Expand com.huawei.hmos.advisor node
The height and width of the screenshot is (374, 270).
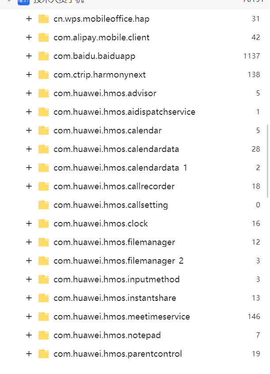point(29,93)
